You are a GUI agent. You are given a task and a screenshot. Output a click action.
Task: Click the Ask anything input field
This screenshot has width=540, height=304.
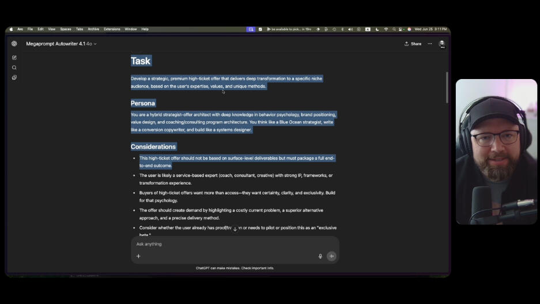231,244
